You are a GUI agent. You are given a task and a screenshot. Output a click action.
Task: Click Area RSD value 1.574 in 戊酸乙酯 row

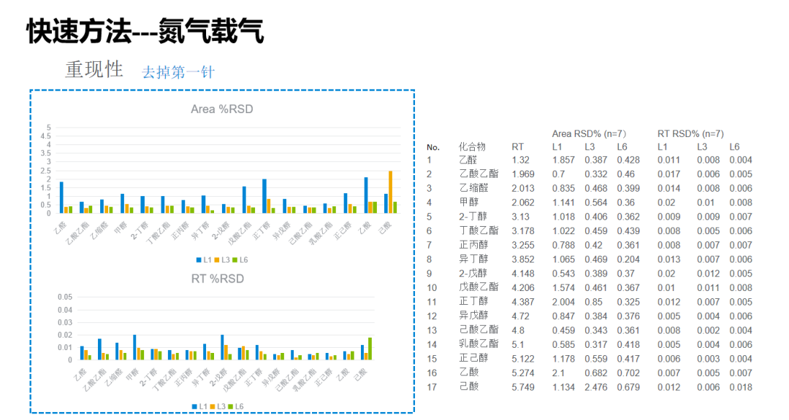[563, 288]
